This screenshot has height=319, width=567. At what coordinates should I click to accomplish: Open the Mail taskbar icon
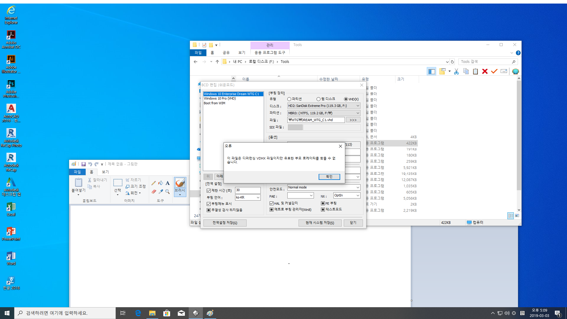click(x=181, y=313)
